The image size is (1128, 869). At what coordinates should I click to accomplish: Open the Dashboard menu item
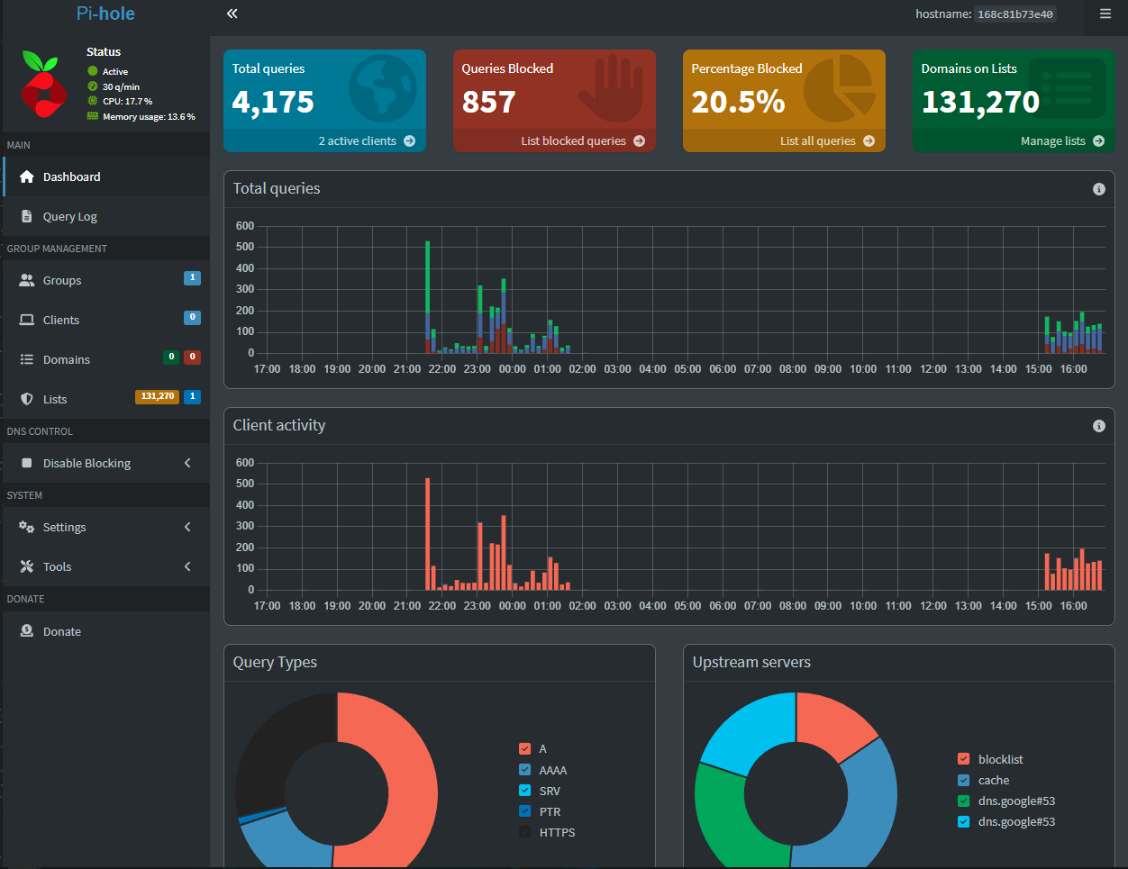106,177
